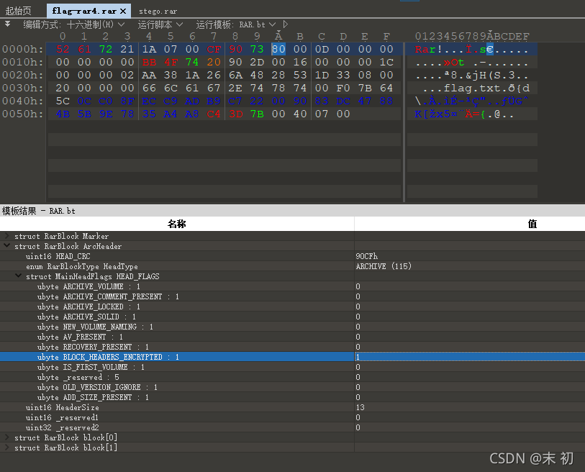Viewport: 585px width, 472px height.
Task: Click hex byte BB at offset 0014h
Action: tap(149, 63)
